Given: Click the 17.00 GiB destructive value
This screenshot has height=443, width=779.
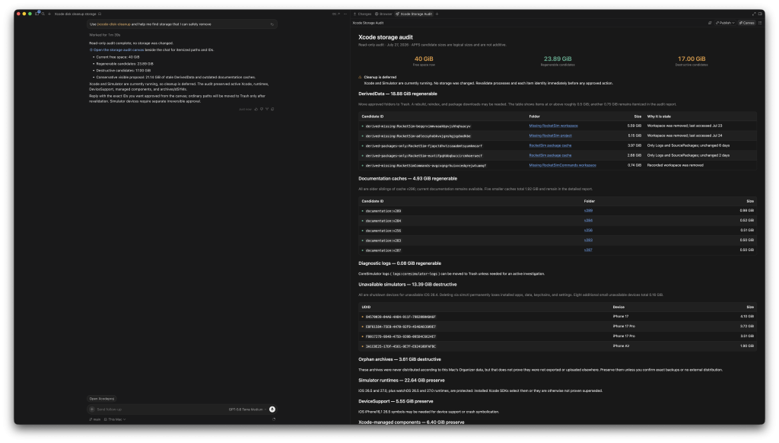Looking at the screenshot, I should click(x=691, y=59).
